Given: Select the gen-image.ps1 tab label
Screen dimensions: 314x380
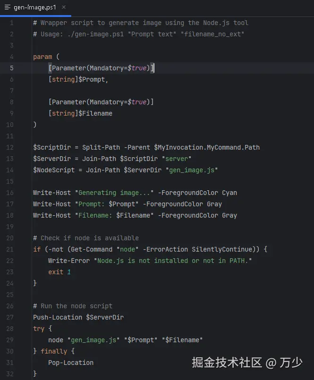Looking at the screenshot, I should pyautogui.click(x=35, y=8).
